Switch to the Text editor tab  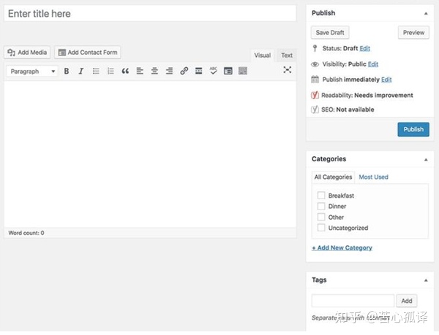(x=287, y=55)
